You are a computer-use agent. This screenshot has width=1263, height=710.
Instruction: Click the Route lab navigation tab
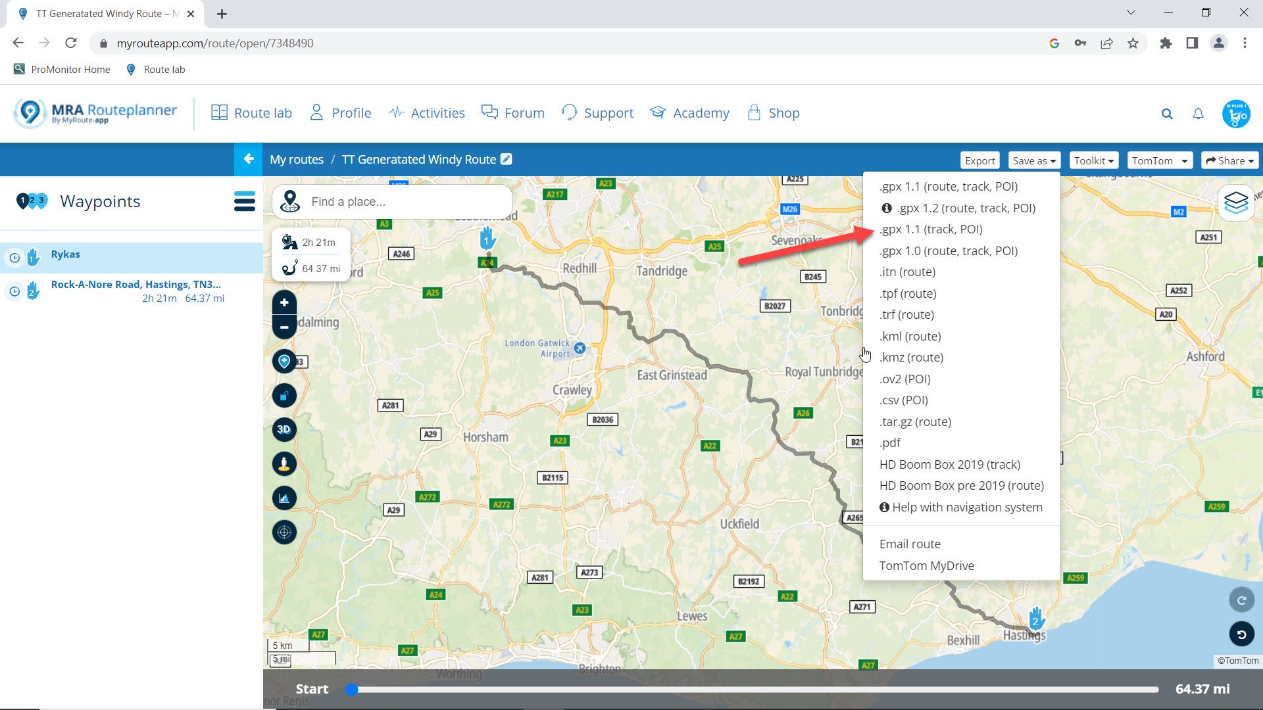click(x=251, y=112)
